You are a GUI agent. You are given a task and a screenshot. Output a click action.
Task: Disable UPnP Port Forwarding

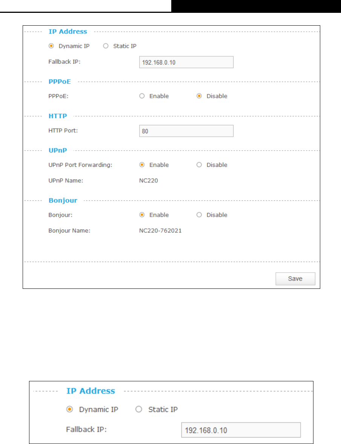[x=199, y=165]
